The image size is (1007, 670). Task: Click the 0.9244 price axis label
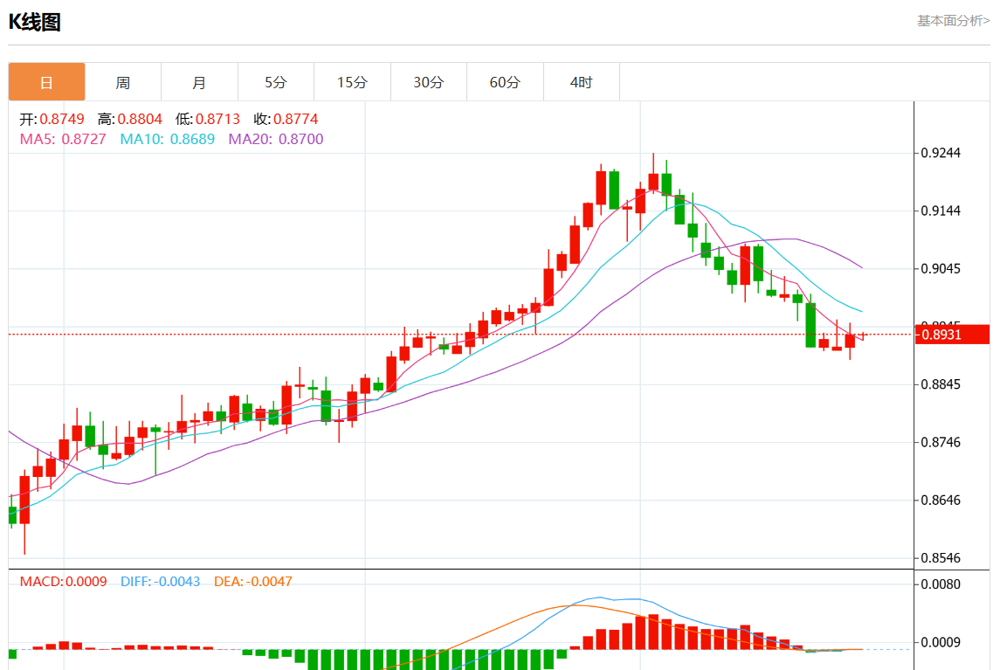click(x=941, y=153)
